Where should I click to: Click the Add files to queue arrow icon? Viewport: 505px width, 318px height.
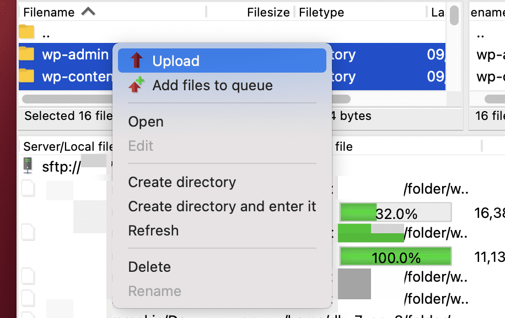pos(137,85)
